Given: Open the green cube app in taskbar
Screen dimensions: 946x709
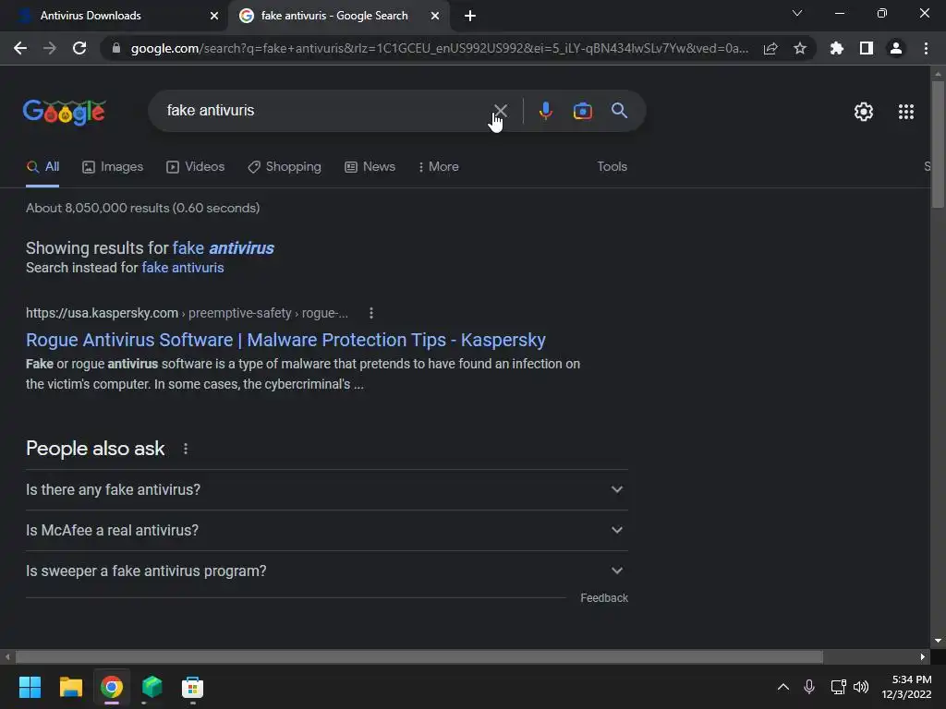Looking at the screenshot, I should (x=152, y=687).
